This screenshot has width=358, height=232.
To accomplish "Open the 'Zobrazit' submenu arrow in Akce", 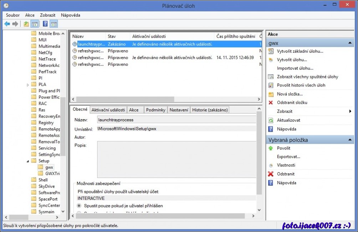I will pos(350,111).
